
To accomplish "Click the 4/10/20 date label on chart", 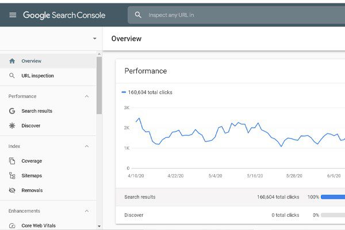I will (136, 176).
